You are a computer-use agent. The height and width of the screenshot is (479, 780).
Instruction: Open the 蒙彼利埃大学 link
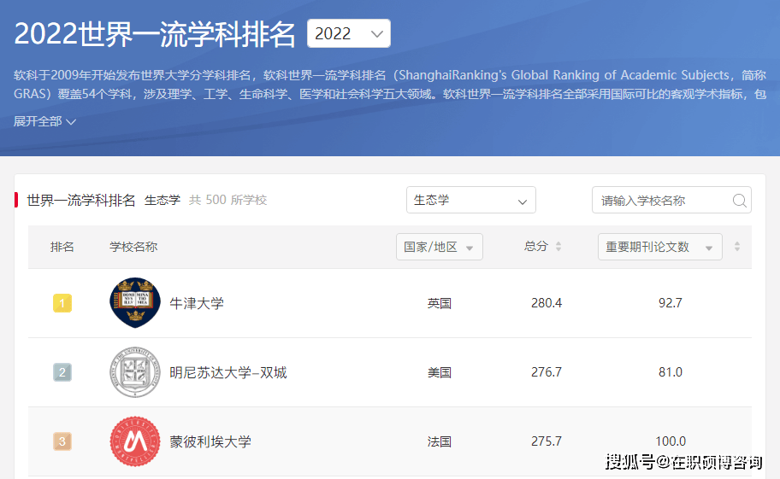(210, 441)
